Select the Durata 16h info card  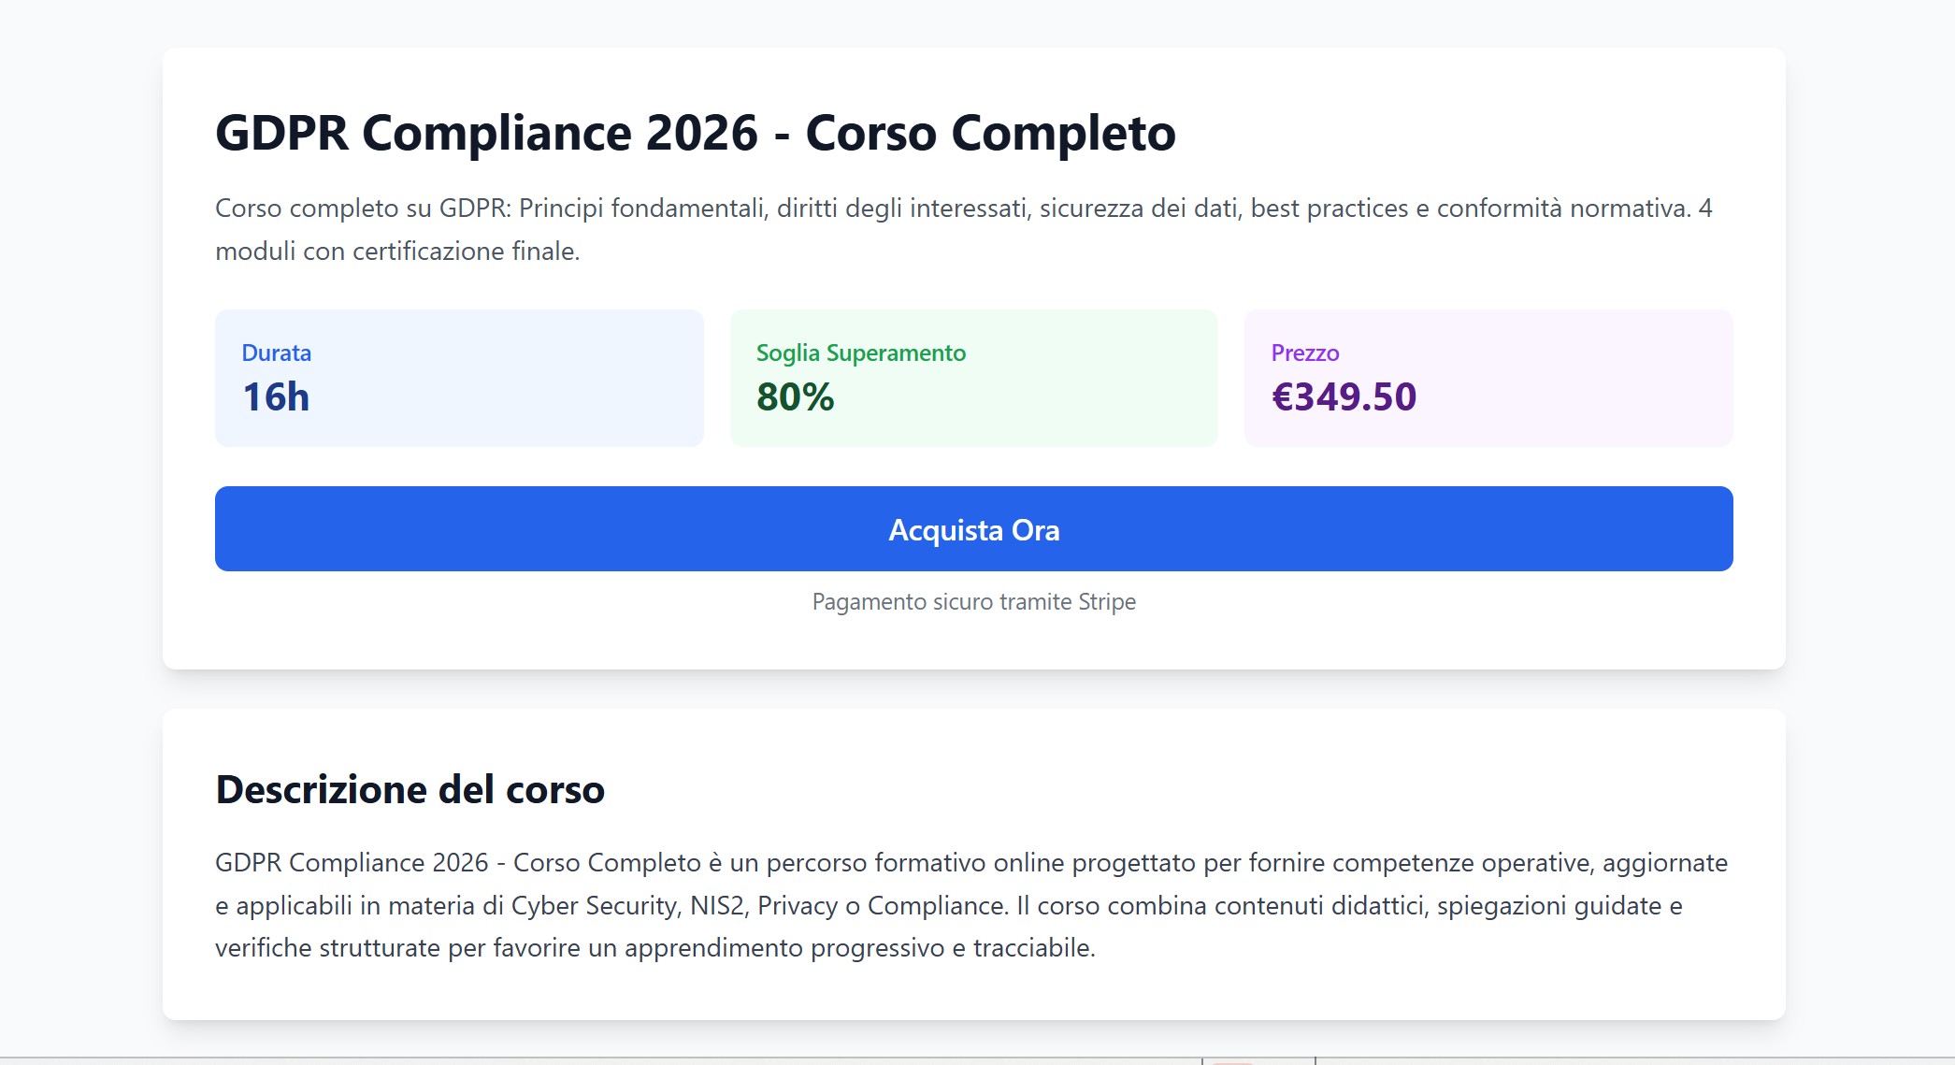[458, 377]
